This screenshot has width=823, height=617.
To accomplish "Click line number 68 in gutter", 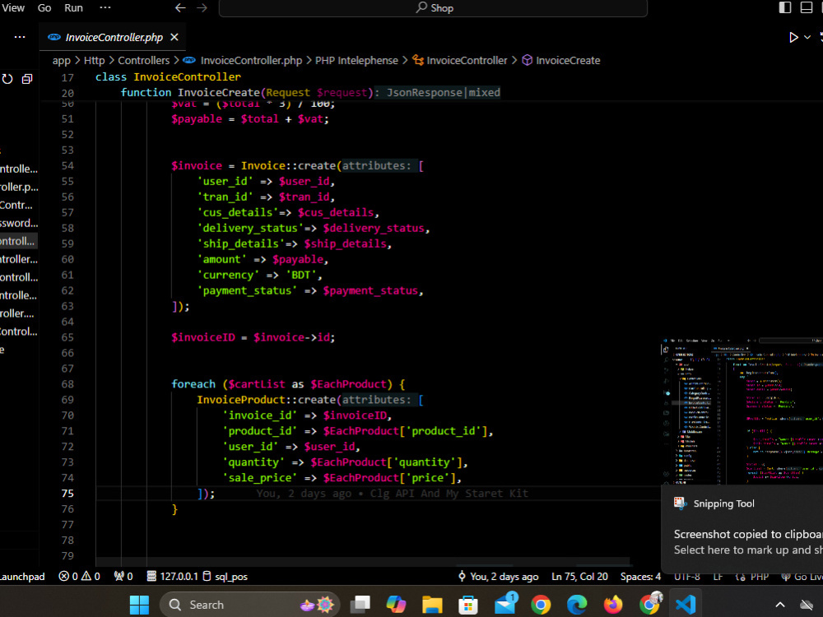I will point(67,384).
